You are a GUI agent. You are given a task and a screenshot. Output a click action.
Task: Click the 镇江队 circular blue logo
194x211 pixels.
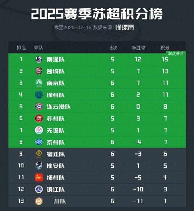click(39, 189)
